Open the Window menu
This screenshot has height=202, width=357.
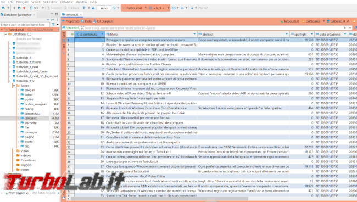click(81, 2)
